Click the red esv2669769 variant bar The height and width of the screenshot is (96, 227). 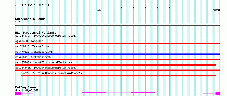[x=118, y=76]
